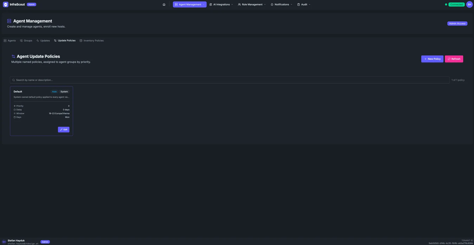
Task: Click the Connected status badge
Action: 456,4
